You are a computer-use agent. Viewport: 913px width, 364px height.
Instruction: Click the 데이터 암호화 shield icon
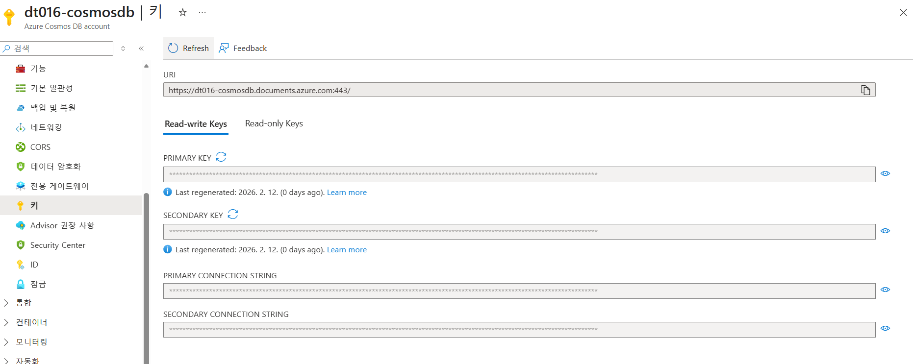tap(21, 167)
